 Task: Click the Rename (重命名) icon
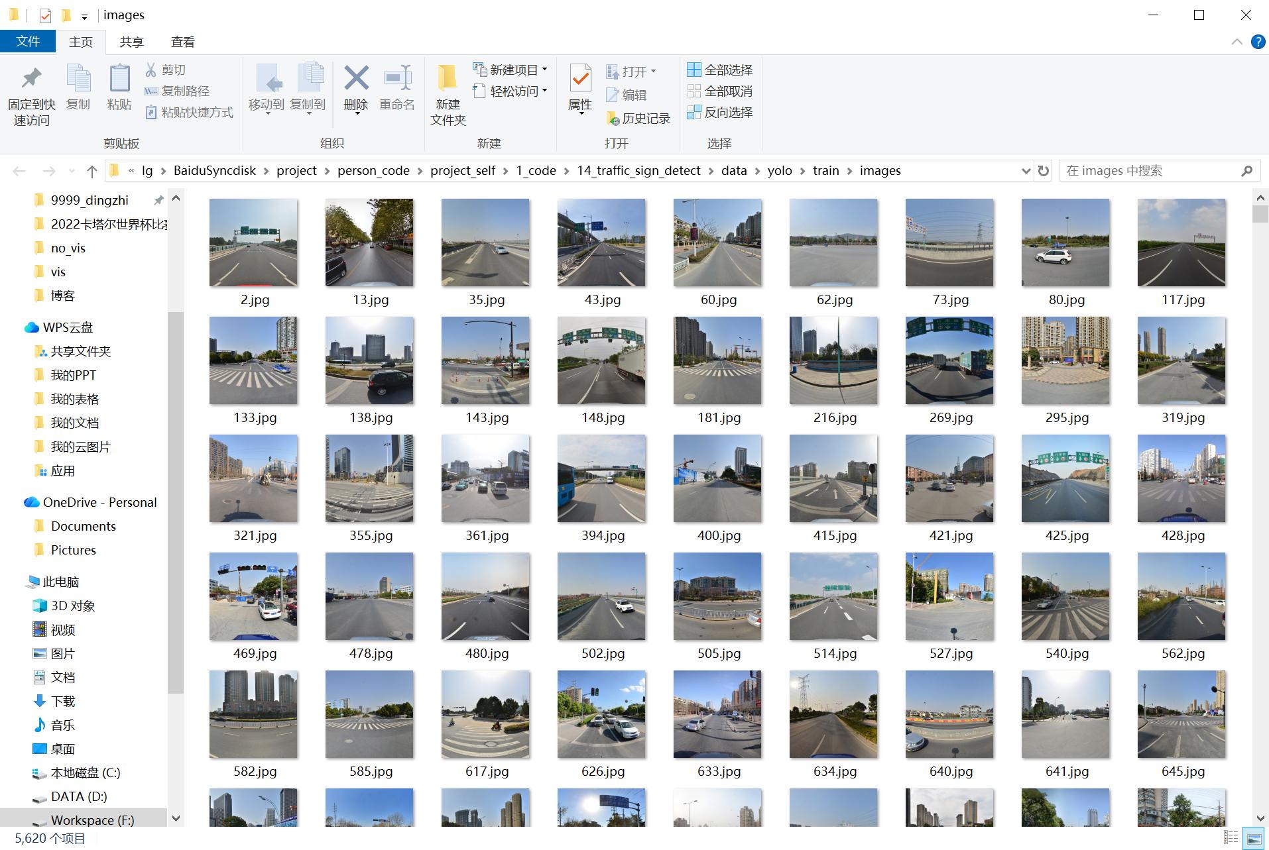(x=397, y=78)
